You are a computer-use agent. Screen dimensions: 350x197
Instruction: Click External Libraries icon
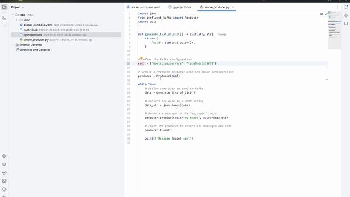coord(17,45)
